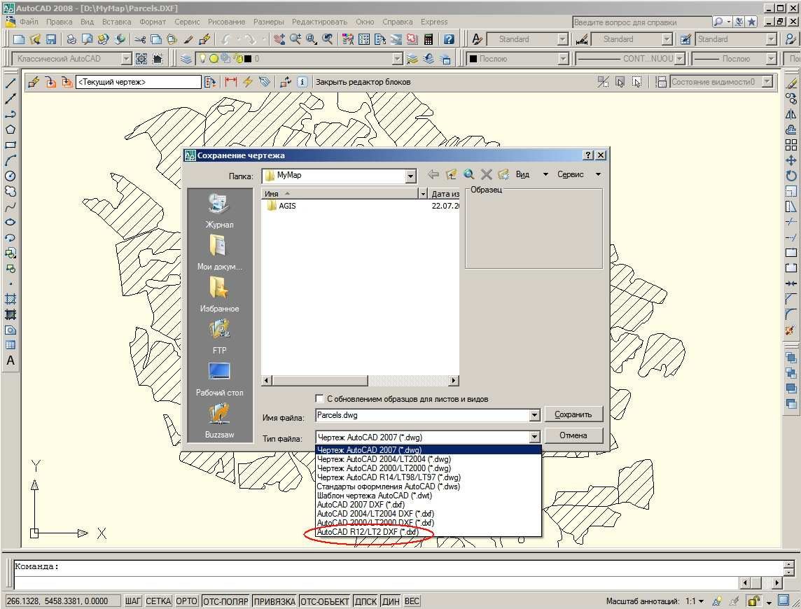Expand the Папка MyMap folder dropdown
Viewport: 801px width, 609px height.
click(x=411, y=177)
